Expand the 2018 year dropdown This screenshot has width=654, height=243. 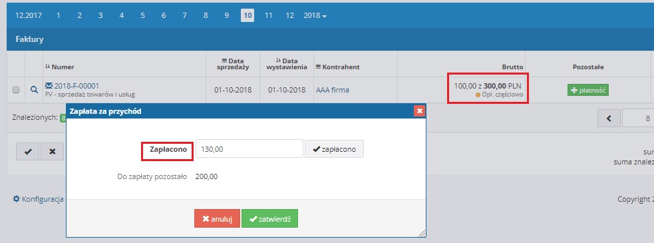pyautogui.click(x=315, y=15)
